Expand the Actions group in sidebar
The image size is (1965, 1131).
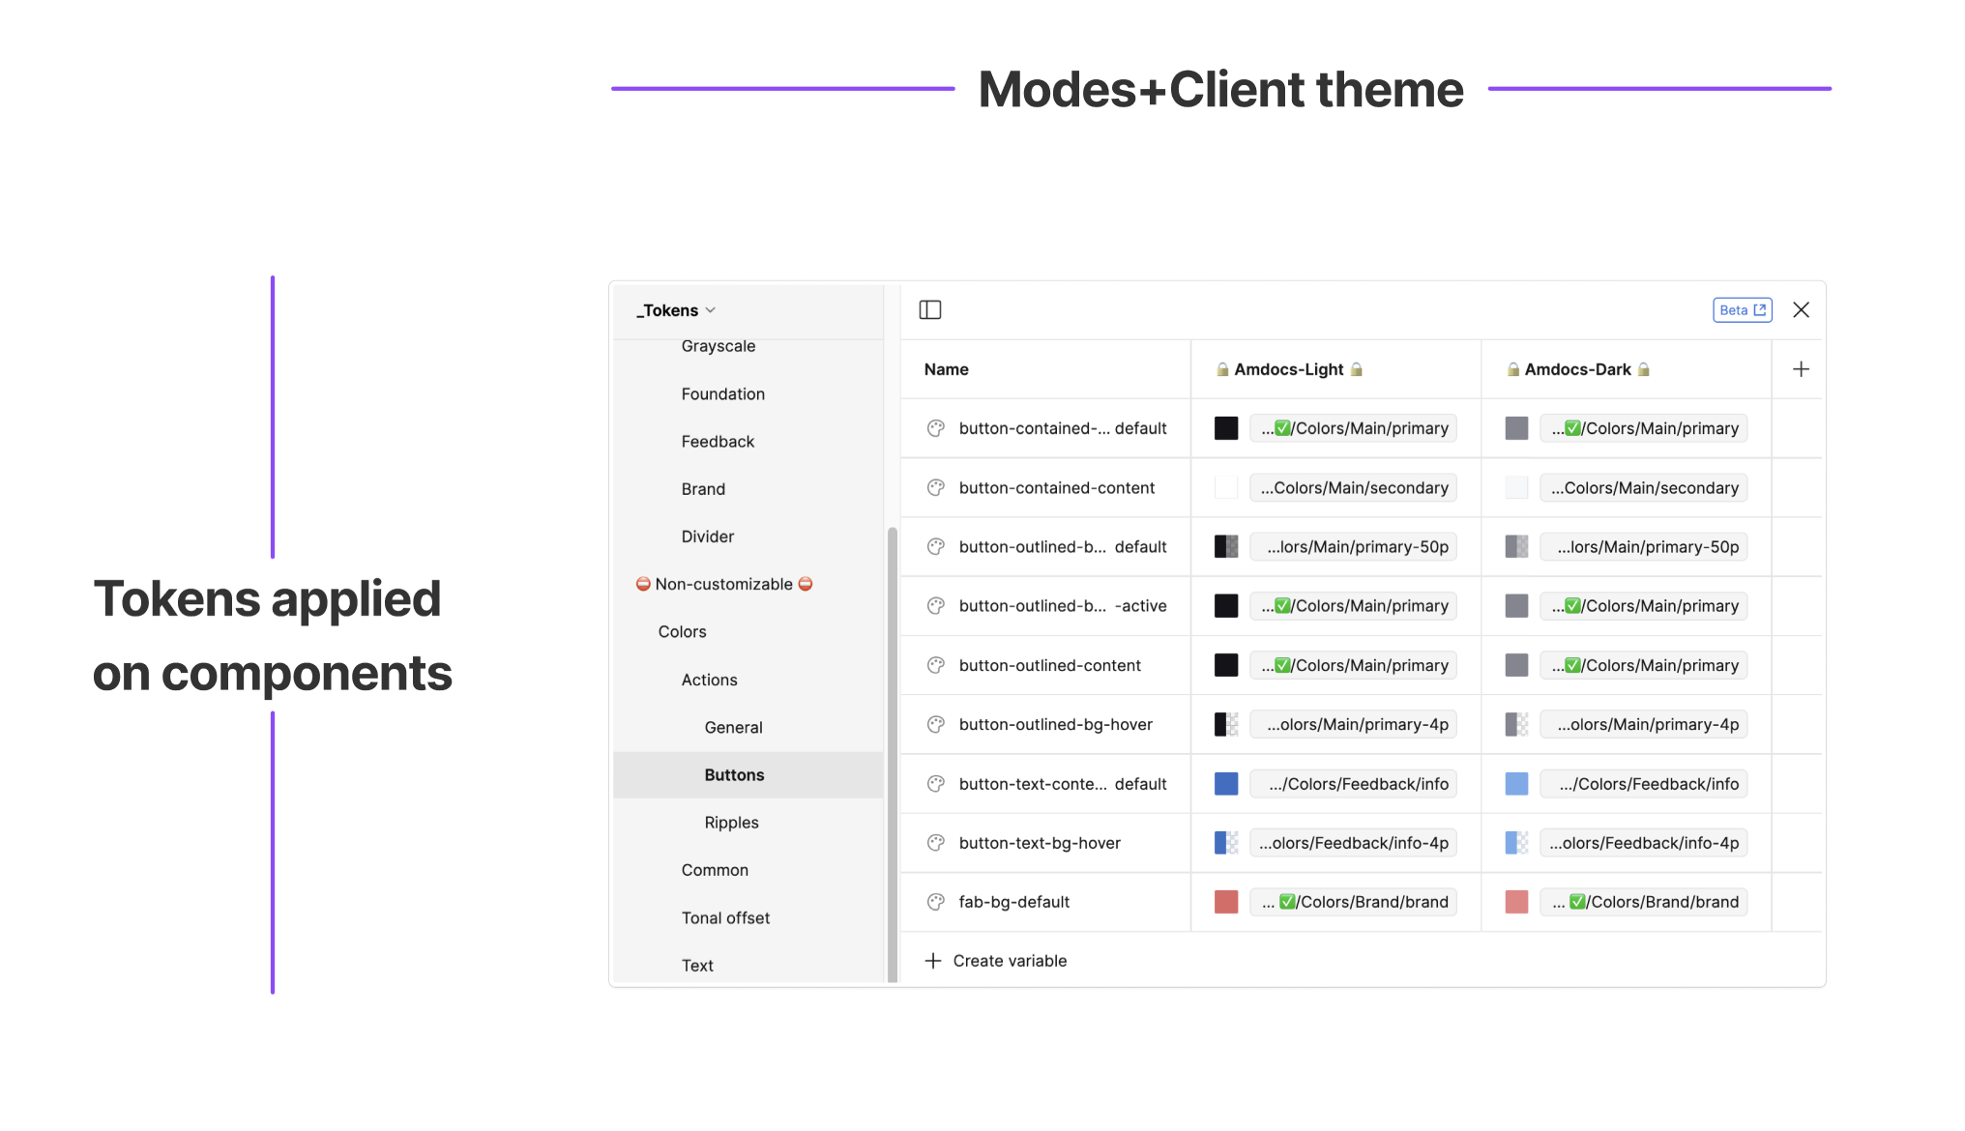click(709, 680)
